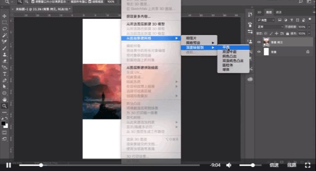Select the Move tool
Screen dimensions: 316x171
point(4,16)
